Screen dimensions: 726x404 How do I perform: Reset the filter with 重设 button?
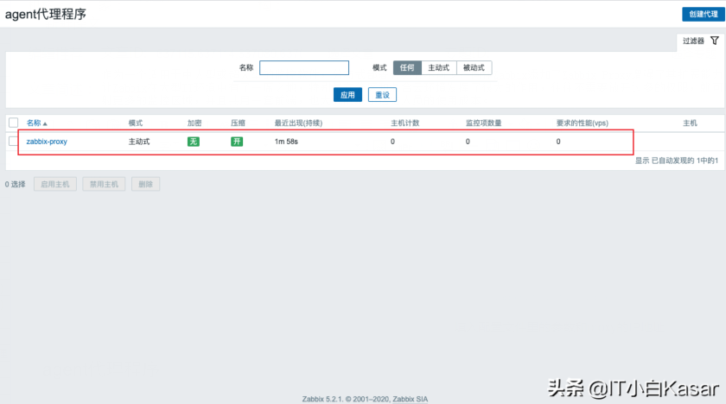point(382,95)
